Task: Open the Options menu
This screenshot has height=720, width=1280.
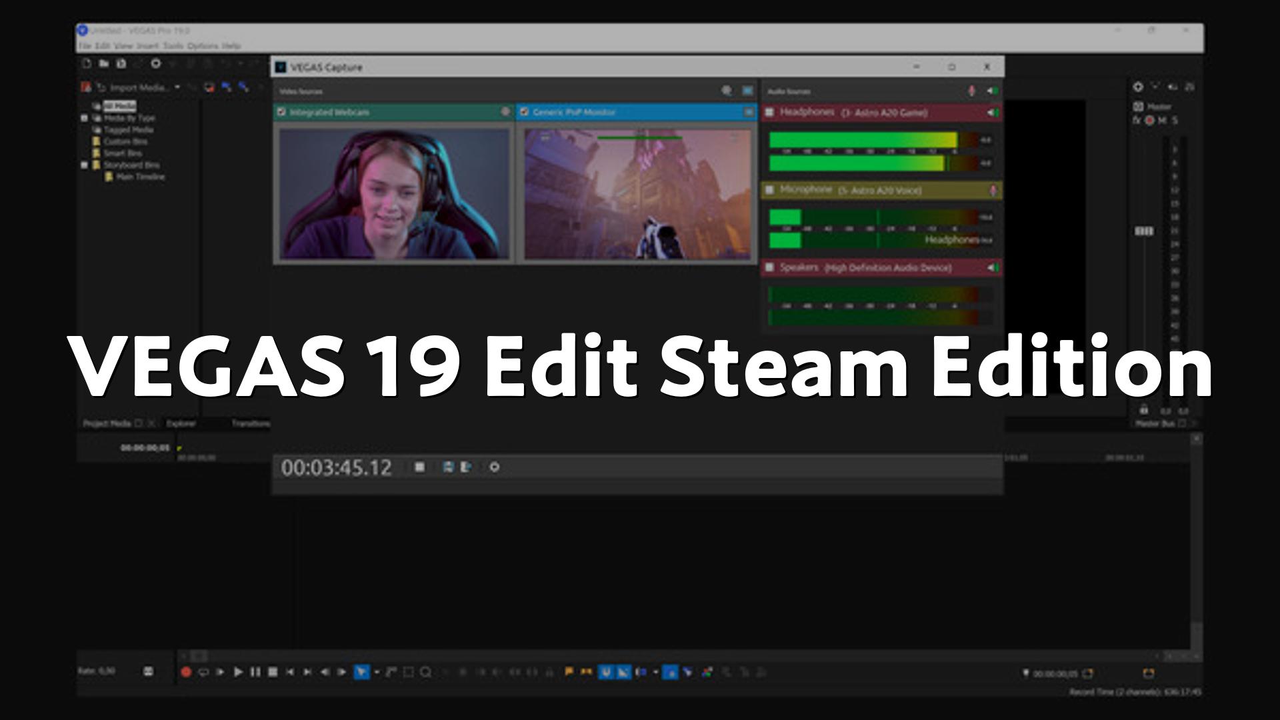Action: click(202, 46)
